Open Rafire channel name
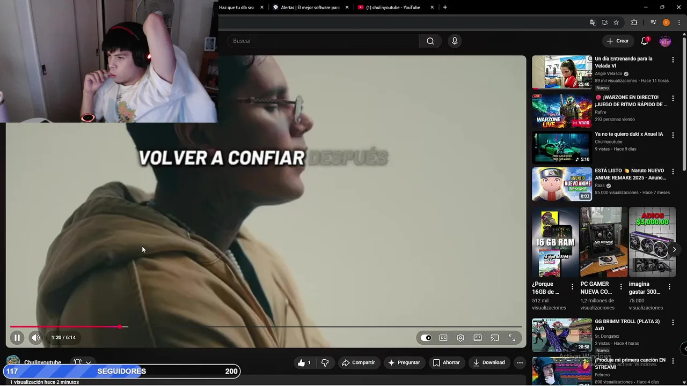 (x=600, y=112)
